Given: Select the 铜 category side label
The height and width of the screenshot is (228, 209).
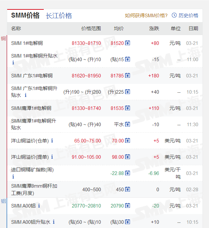Looking at the screenshot, I should coord(3,39).
